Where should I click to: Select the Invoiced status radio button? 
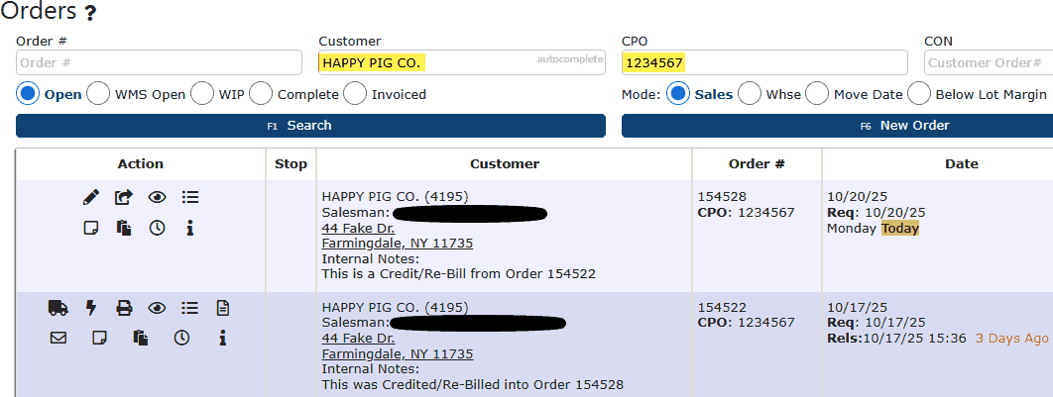(355, 94)
